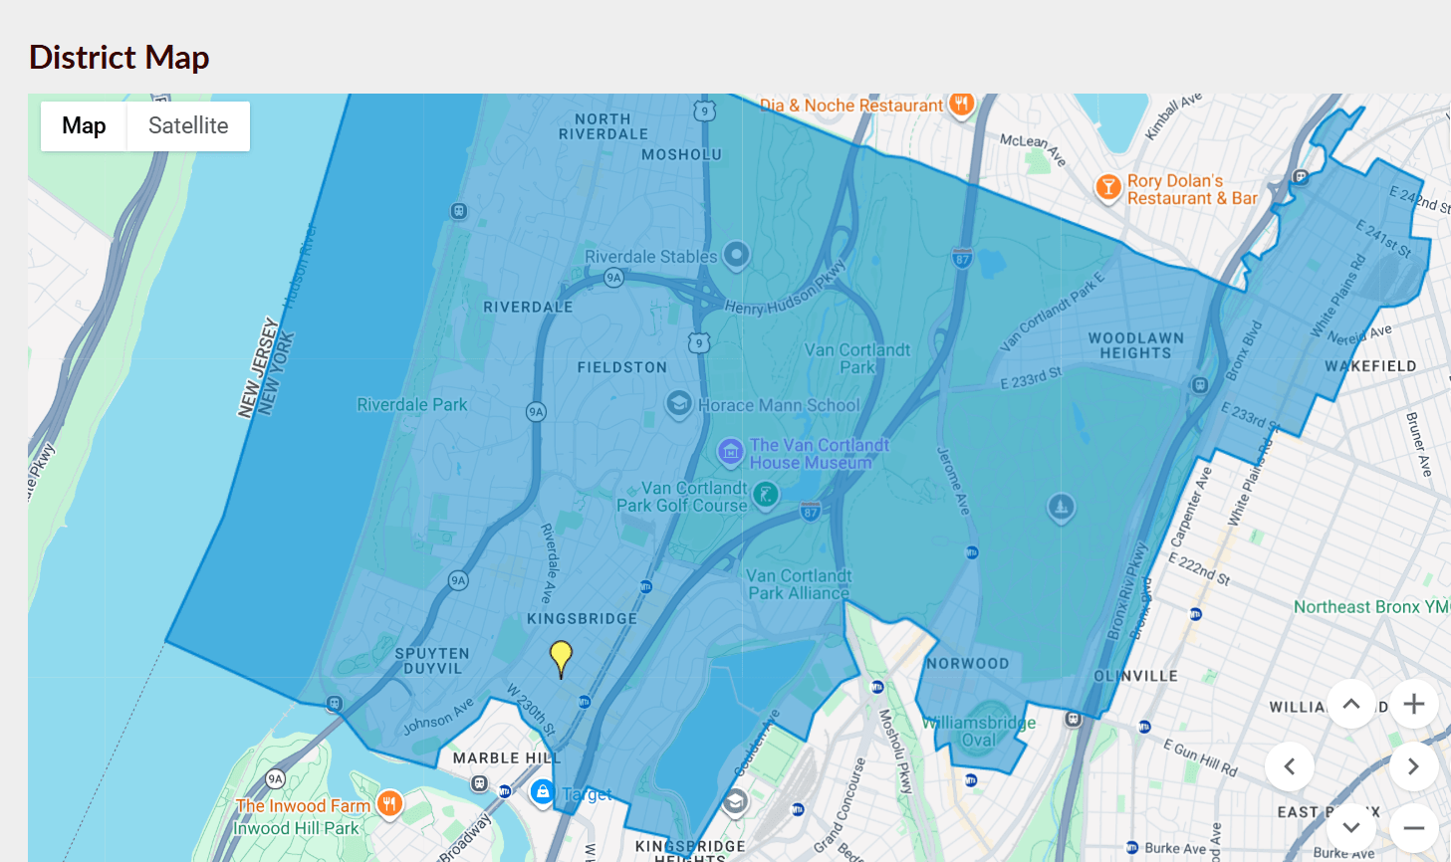Click the Van Cortlandt Park Alliance label
The width and height of the screenshot is (1451, 862).
coord(799,584)
